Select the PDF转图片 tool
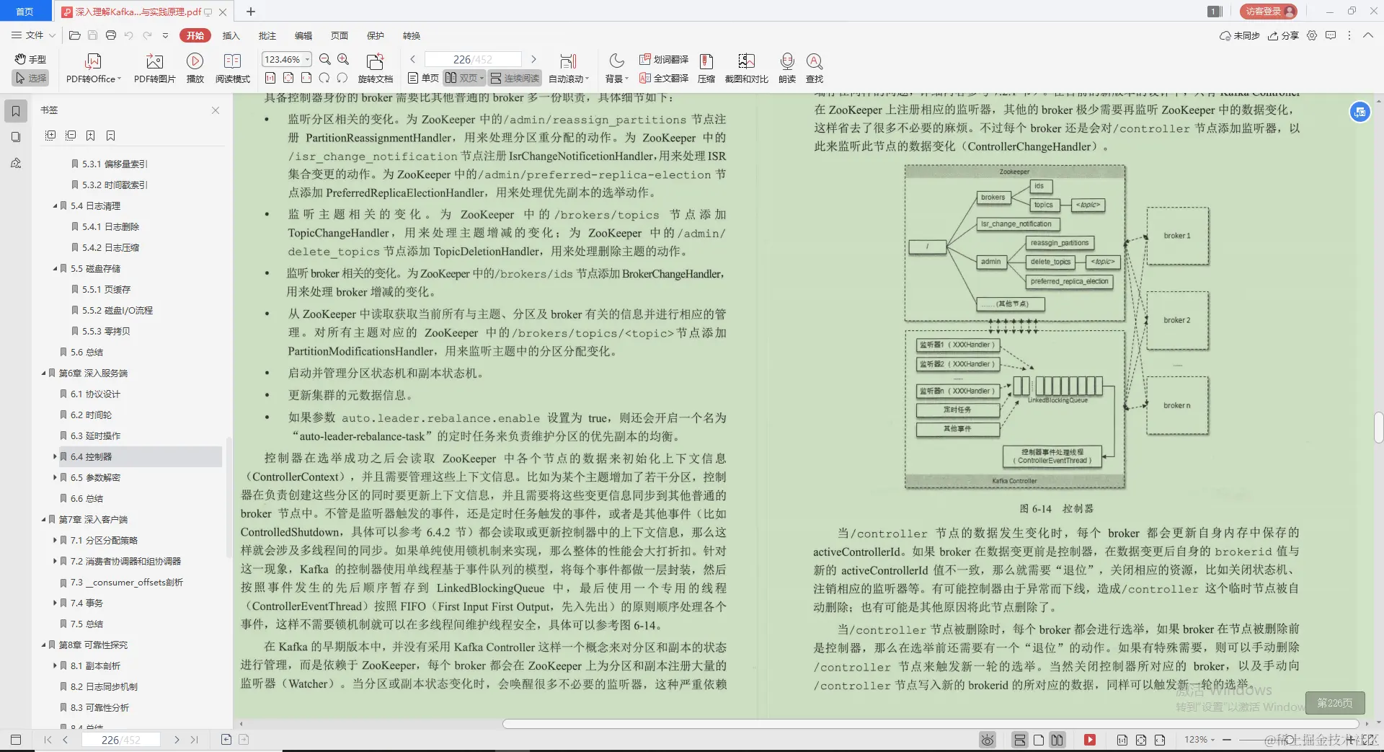This screenshot has height=752, width=1384. tap(154, 68)
